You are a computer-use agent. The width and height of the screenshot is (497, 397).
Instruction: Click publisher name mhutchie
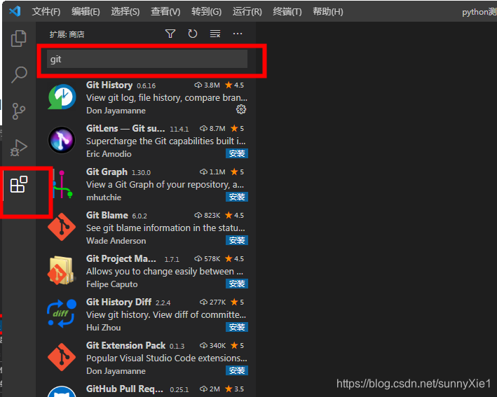pos(104,197)
